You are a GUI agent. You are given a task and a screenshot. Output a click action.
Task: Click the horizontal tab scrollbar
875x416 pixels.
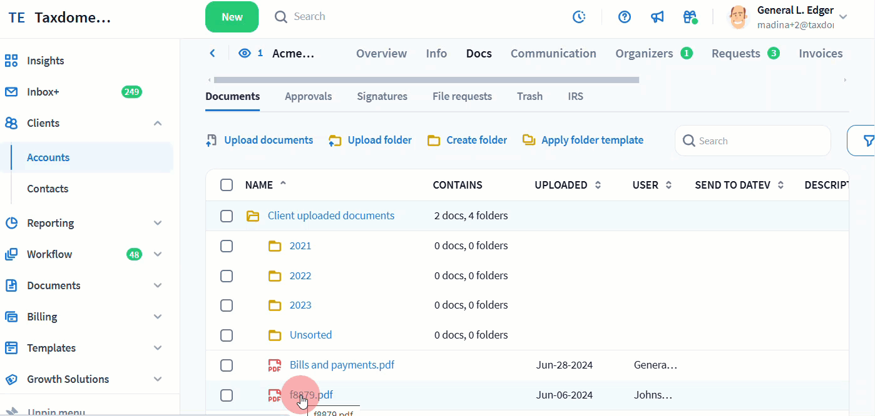[x=426, y=80]
